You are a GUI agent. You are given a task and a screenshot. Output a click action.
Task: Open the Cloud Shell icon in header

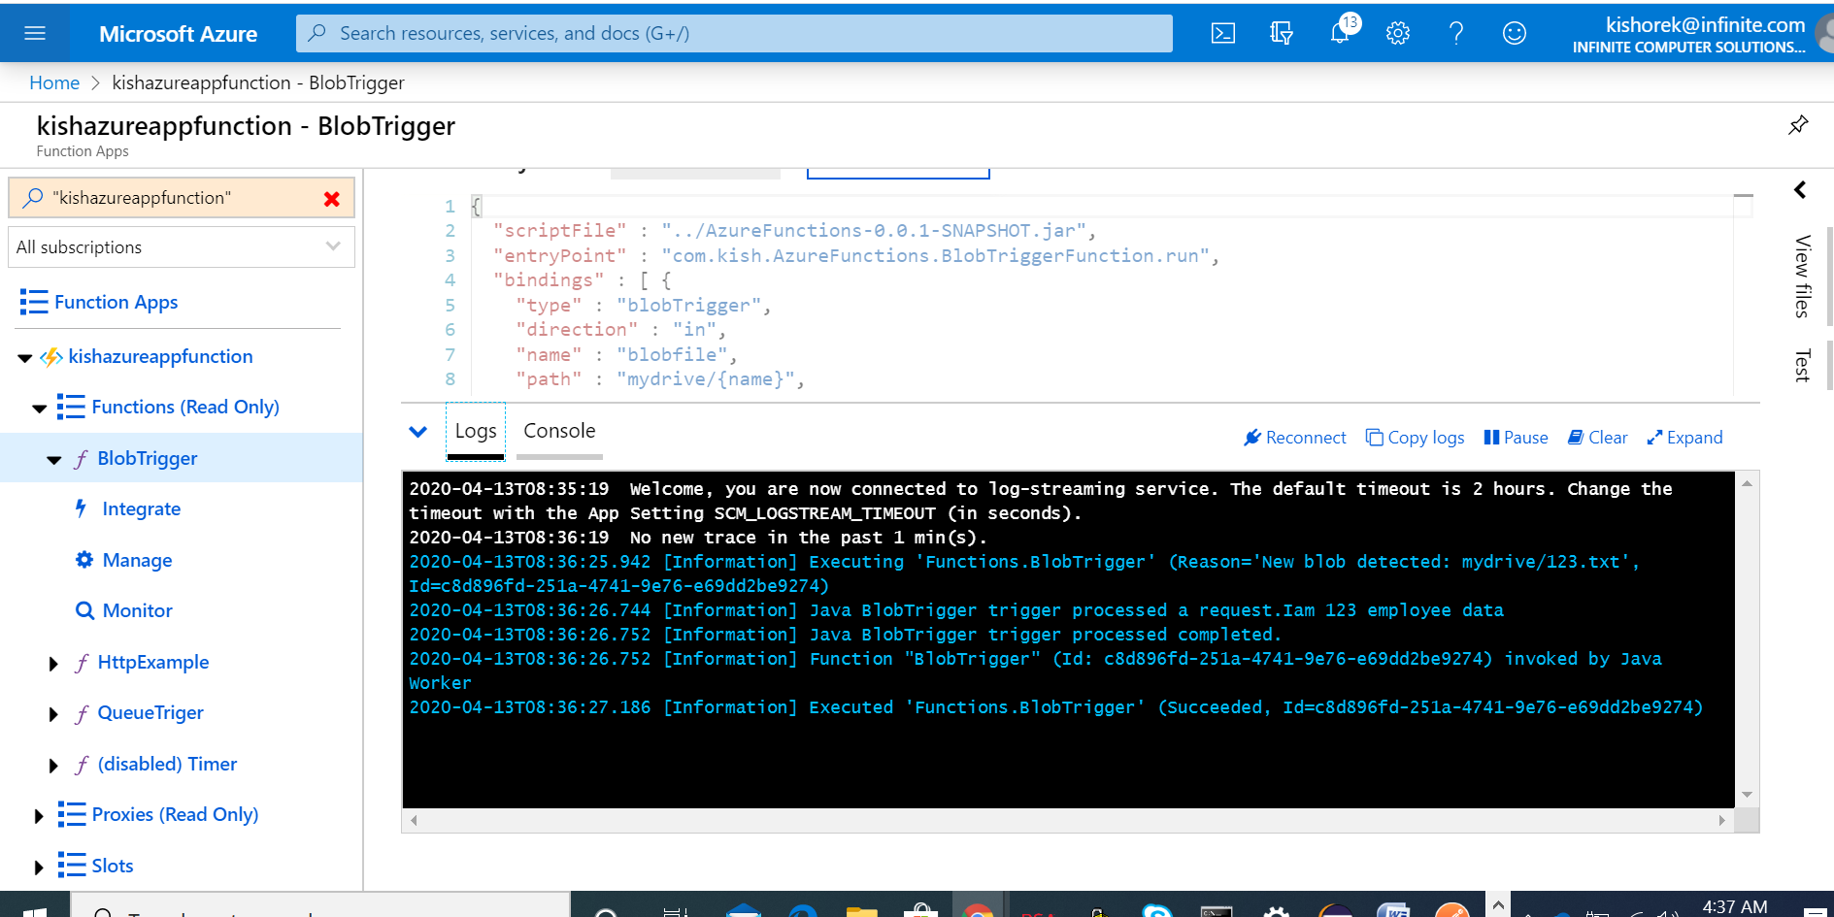(1223, 34)
